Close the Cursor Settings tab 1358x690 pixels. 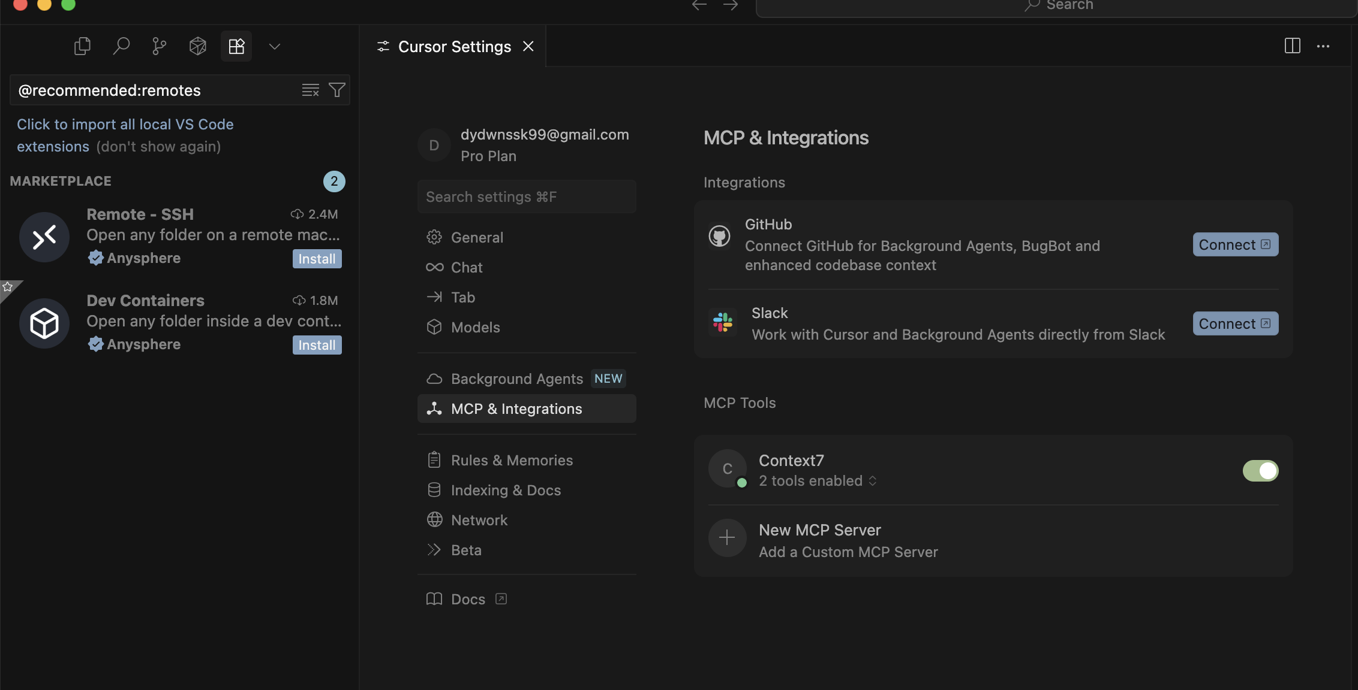(528, 46)
